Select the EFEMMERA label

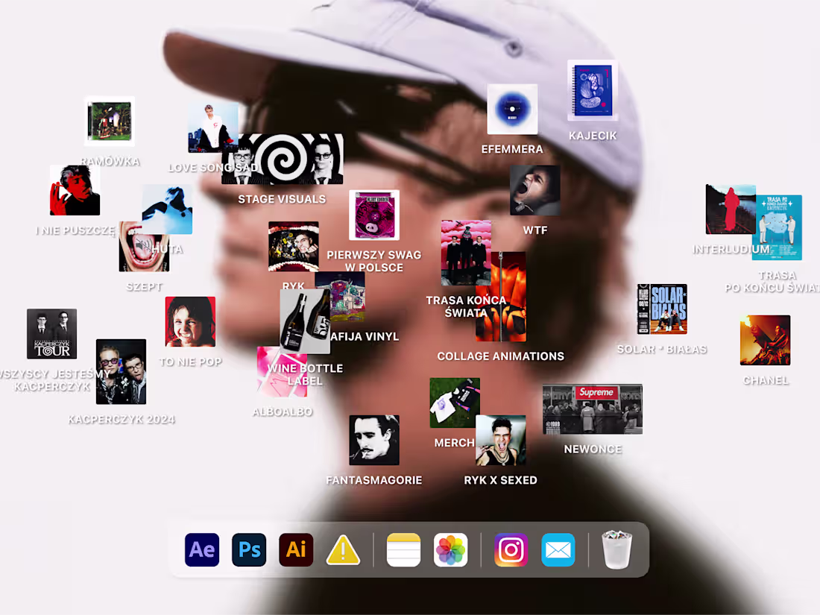point(512,149)
